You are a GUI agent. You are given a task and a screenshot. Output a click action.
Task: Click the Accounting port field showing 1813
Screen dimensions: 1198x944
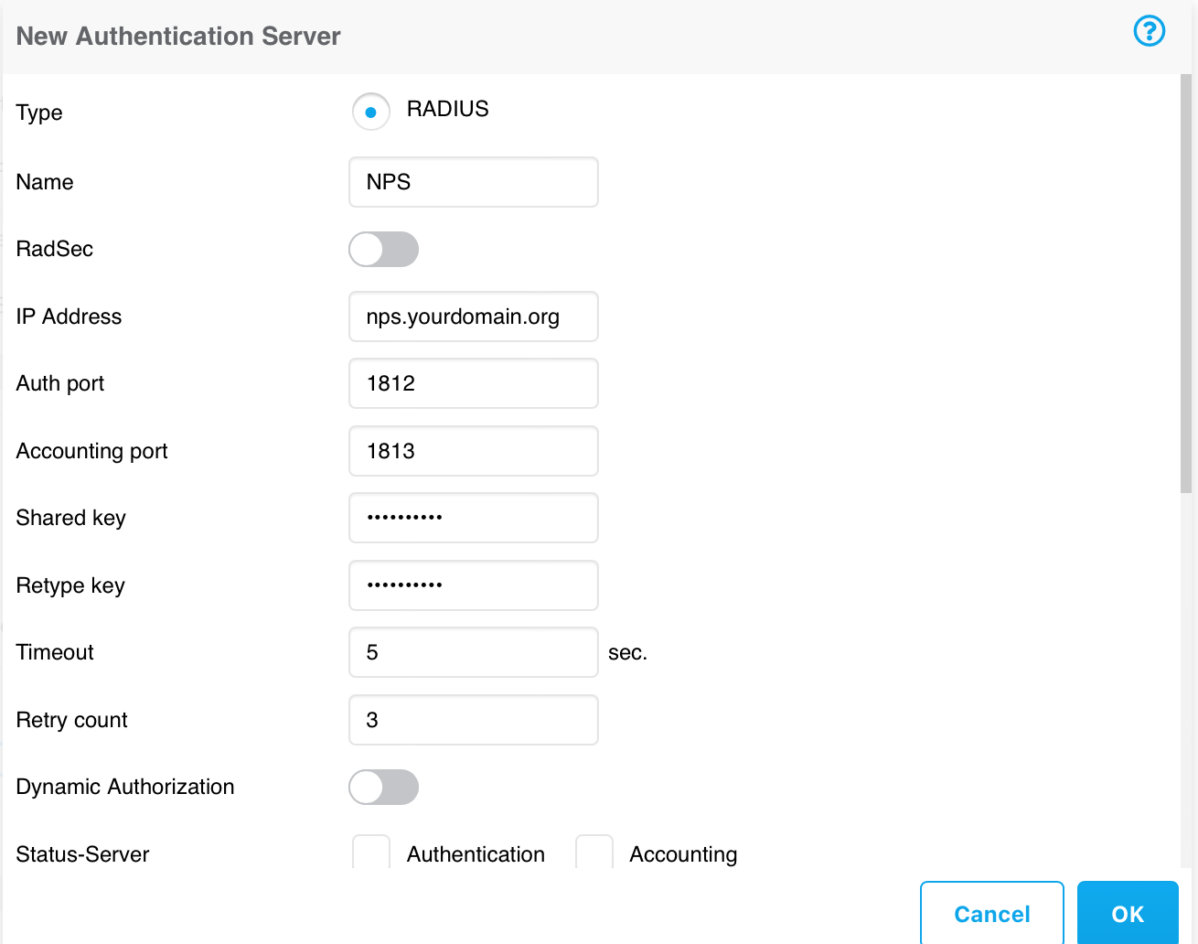pos(473,451)
